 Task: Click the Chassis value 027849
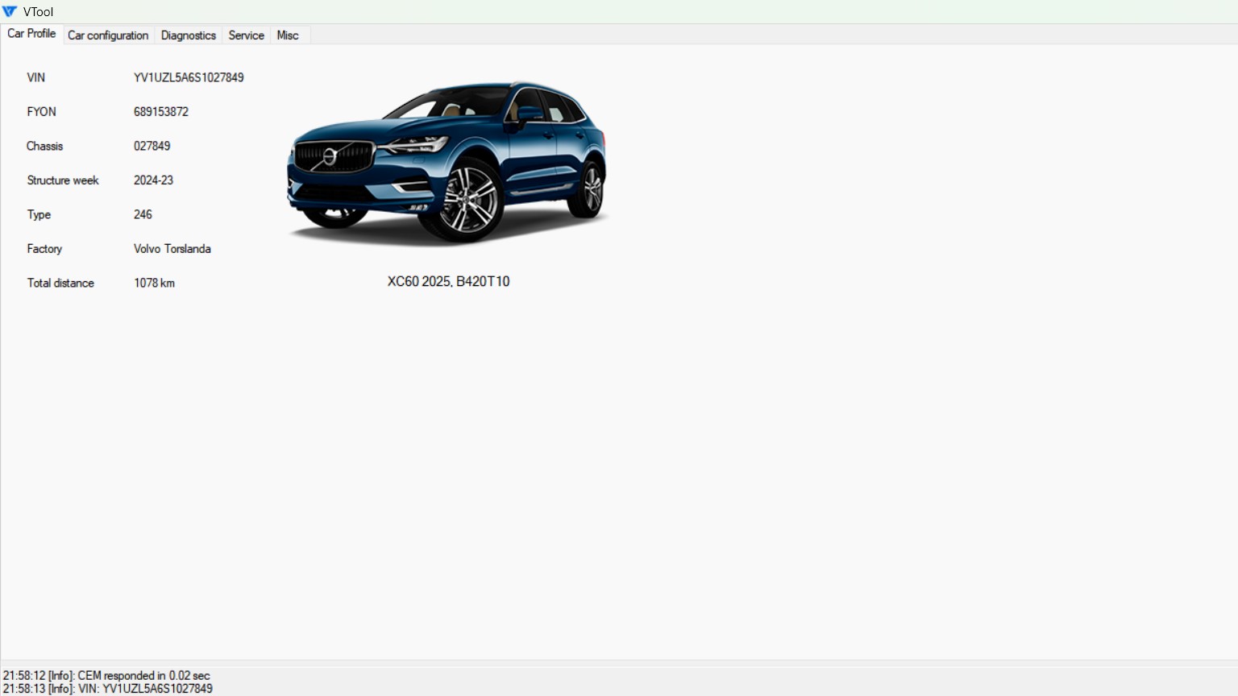pyautogui.click(x=152, y=147)
